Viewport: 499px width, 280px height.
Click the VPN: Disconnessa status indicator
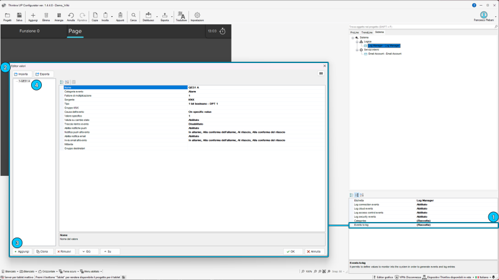[x=408, y=277]
